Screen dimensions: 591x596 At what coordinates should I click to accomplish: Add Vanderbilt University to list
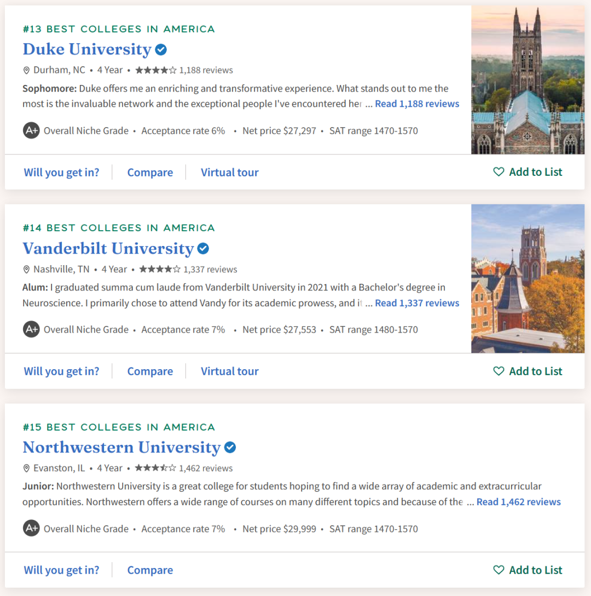click(528, 371)
